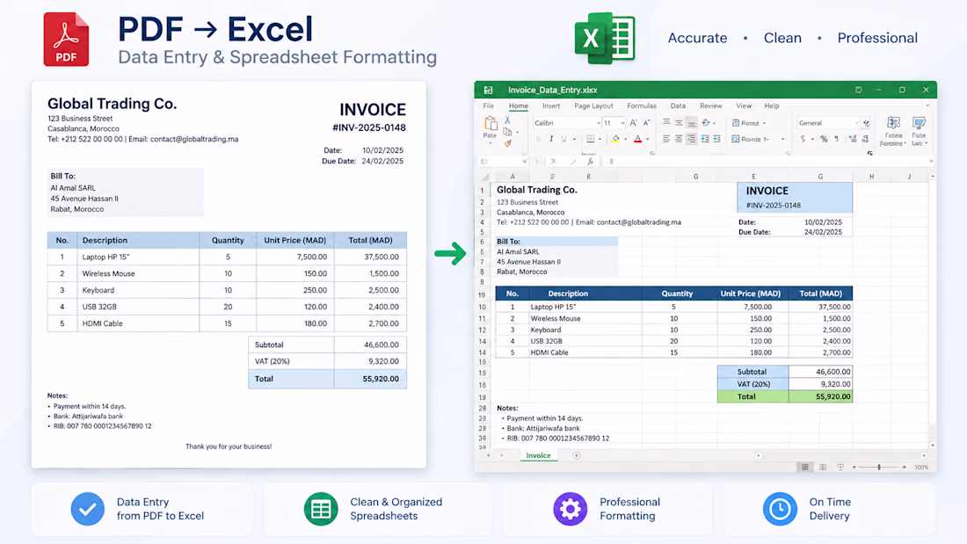Switch to Page Layout view in status bar
Viewport: 967px width, 544px height.
click(x=823, y=468)
